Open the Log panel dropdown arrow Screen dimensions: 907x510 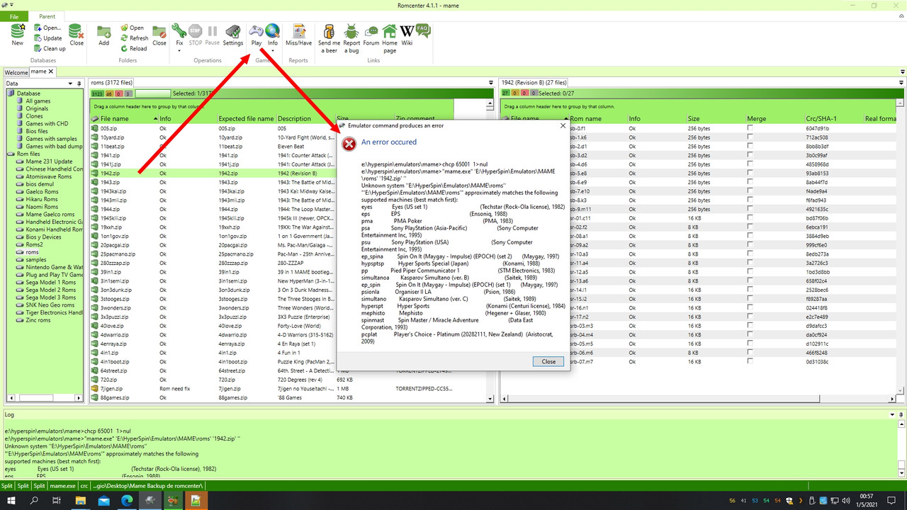click(x=892, y=414)
